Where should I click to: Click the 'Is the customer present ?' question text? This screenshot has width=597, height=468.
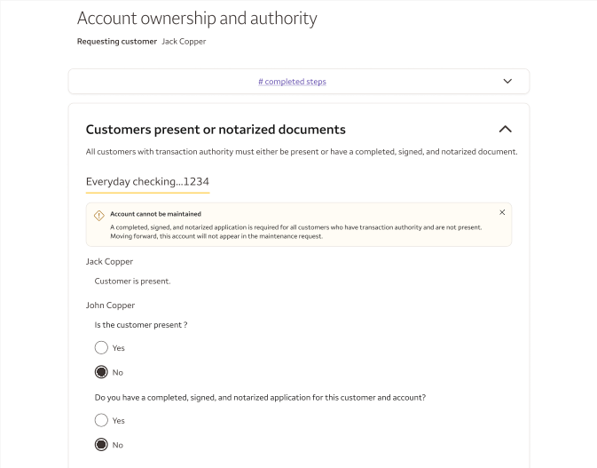tap(141, 325)
